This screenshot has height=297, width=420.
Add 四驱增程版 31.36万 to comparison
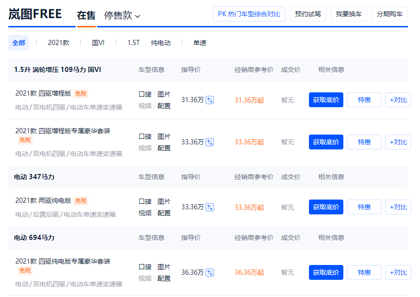point(398,100)
